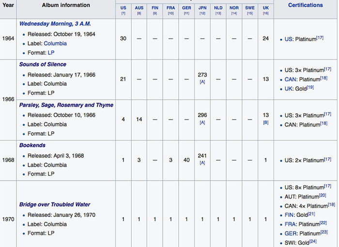This screenshot has width=339, height=247.
Task: Click FIN link in Bridge over Troubled Water certifications
Action: coord(289,215)
